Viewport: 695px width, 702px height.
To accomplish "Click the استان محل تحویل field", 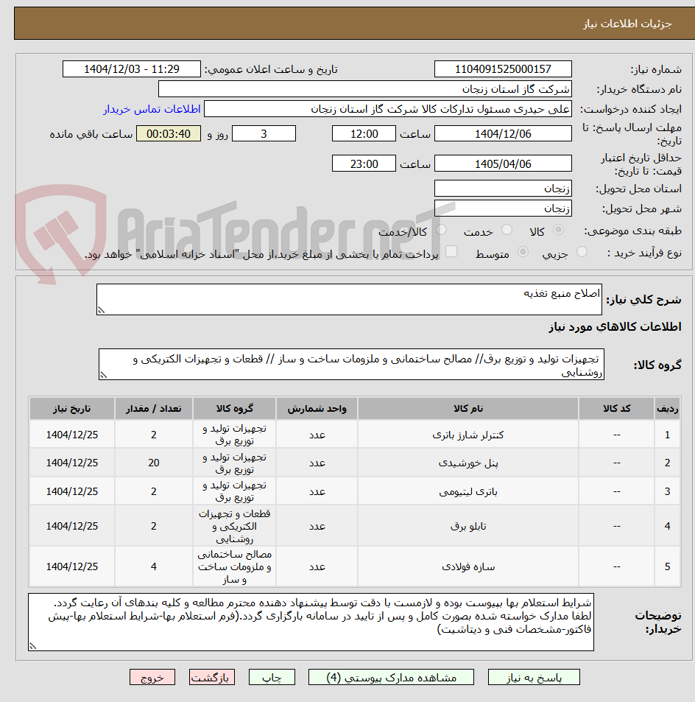I will [503, 189].
